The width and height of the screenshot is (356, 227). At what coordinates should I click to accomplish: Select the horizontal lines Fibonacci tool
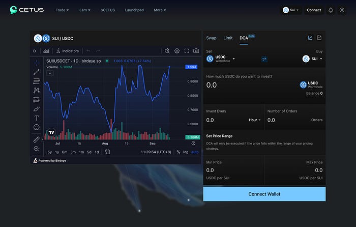(x=36, y=81)
